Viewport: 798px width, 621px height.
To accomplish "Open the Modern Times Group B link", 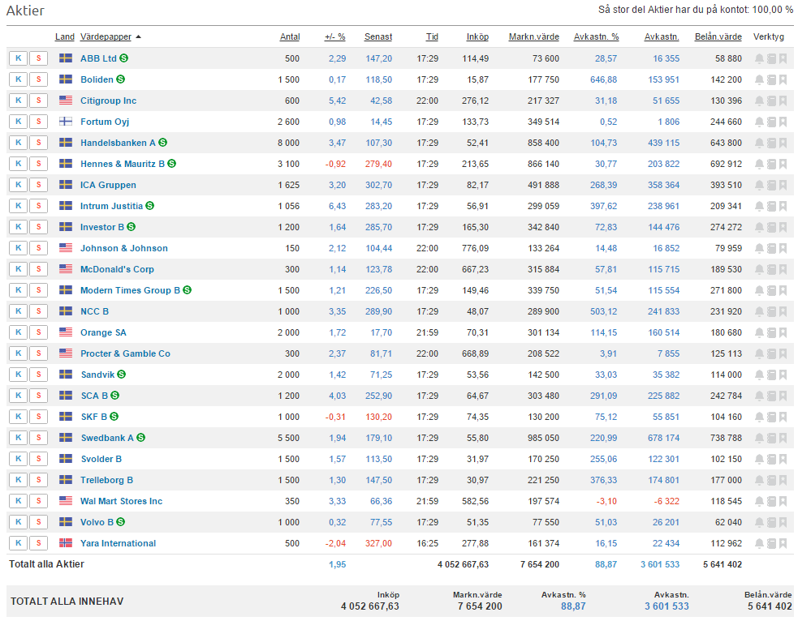I will (130, 290).
